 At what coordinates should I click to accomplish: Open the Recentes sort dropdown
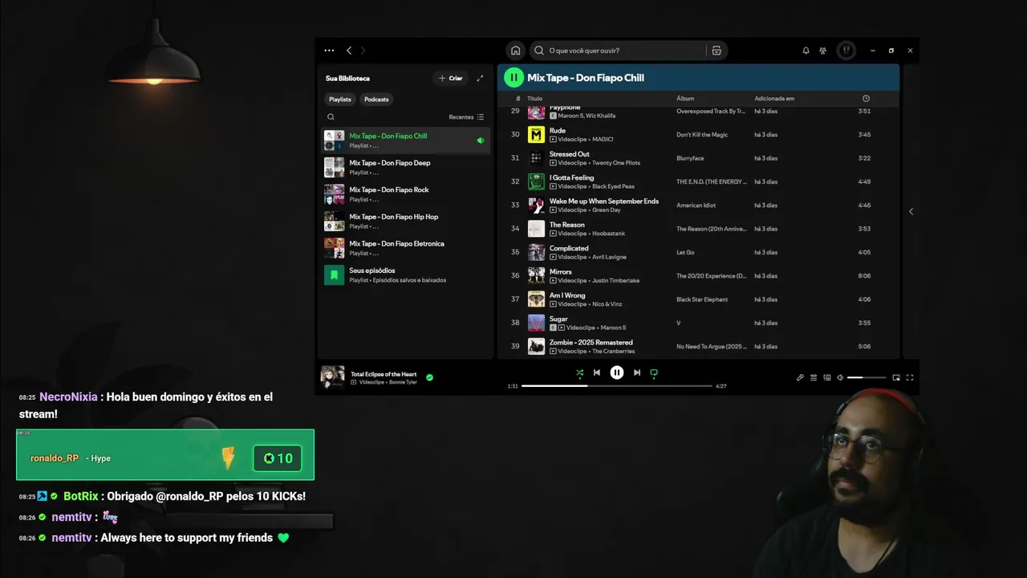pos(466,117)
